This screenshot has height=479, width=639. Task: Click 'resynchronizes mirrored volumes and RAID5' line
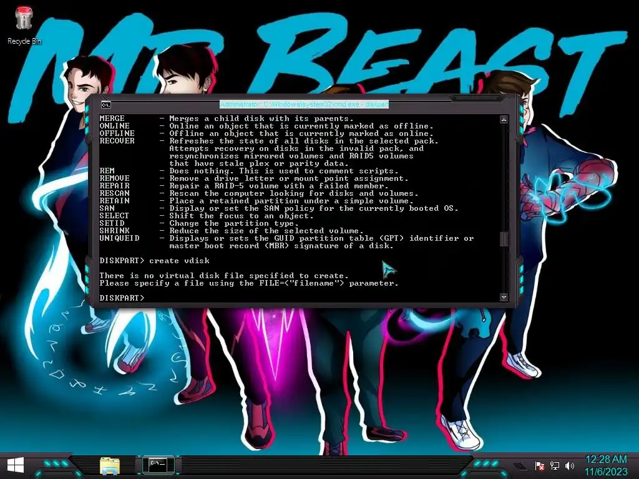(x=291, y=156)
